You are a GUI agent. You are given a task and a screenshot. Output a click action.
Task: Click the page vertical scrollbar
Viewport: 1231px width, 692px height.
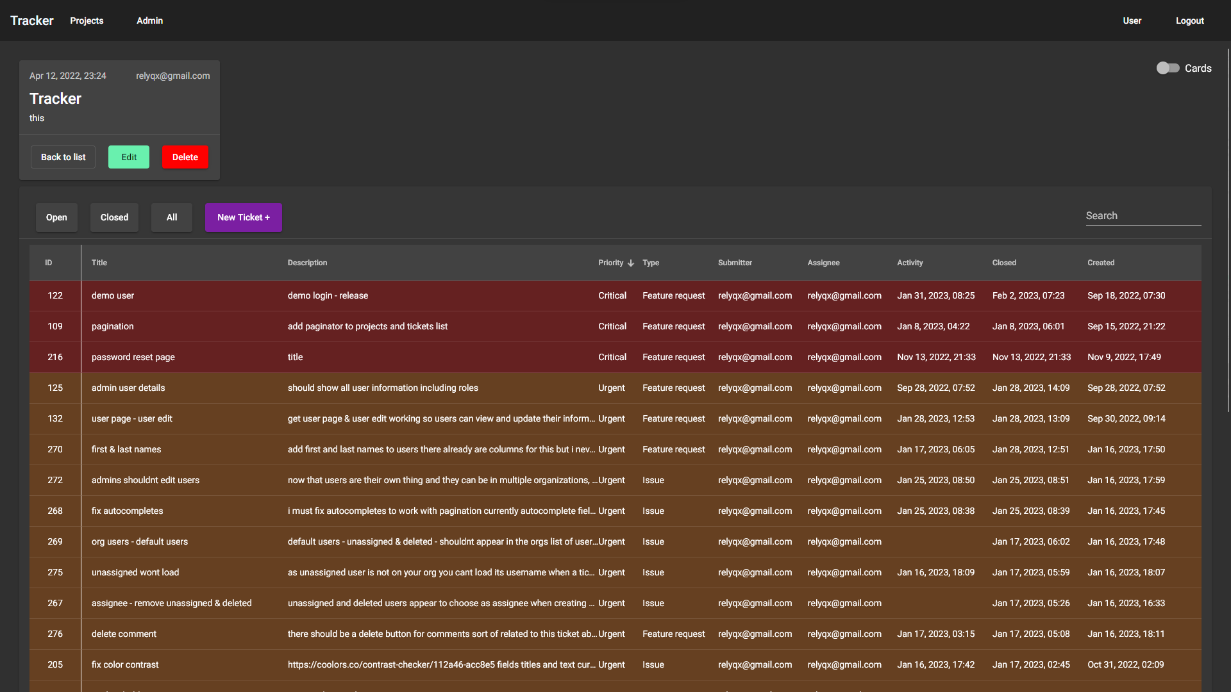1228,231
